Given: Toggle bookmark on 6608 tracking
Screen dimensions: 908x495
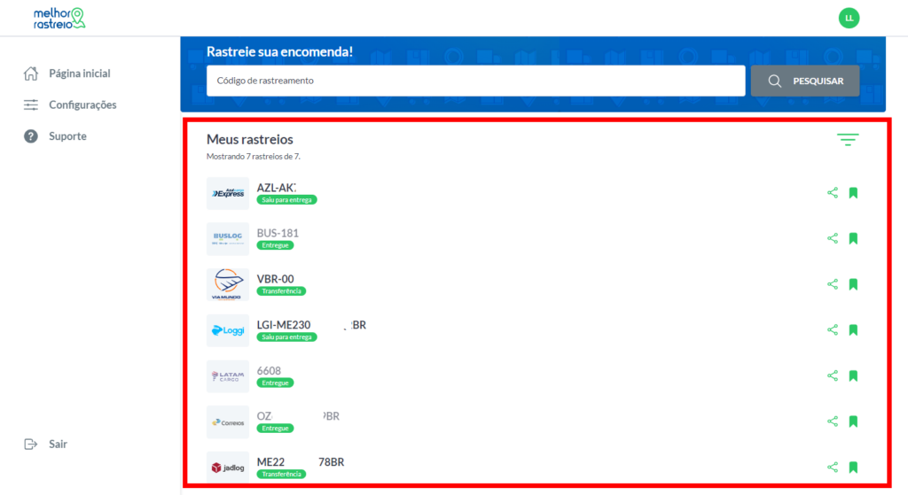Looking at the screenshot, I should point(853,375).
